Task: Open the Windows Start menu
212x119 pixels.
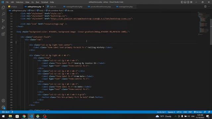Action: (x=3, y=116)
